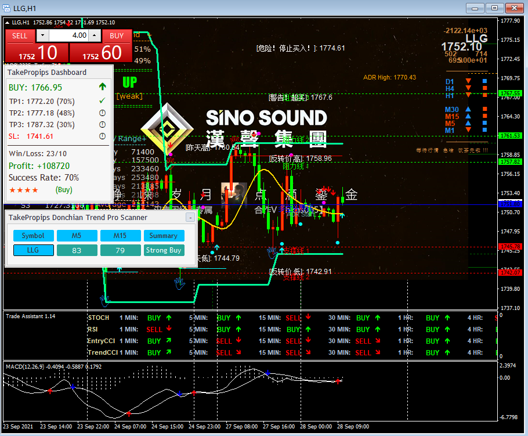Click the SELL button in one-click trading panel
This screenshot has width=528, height=436.
(20, 36)
